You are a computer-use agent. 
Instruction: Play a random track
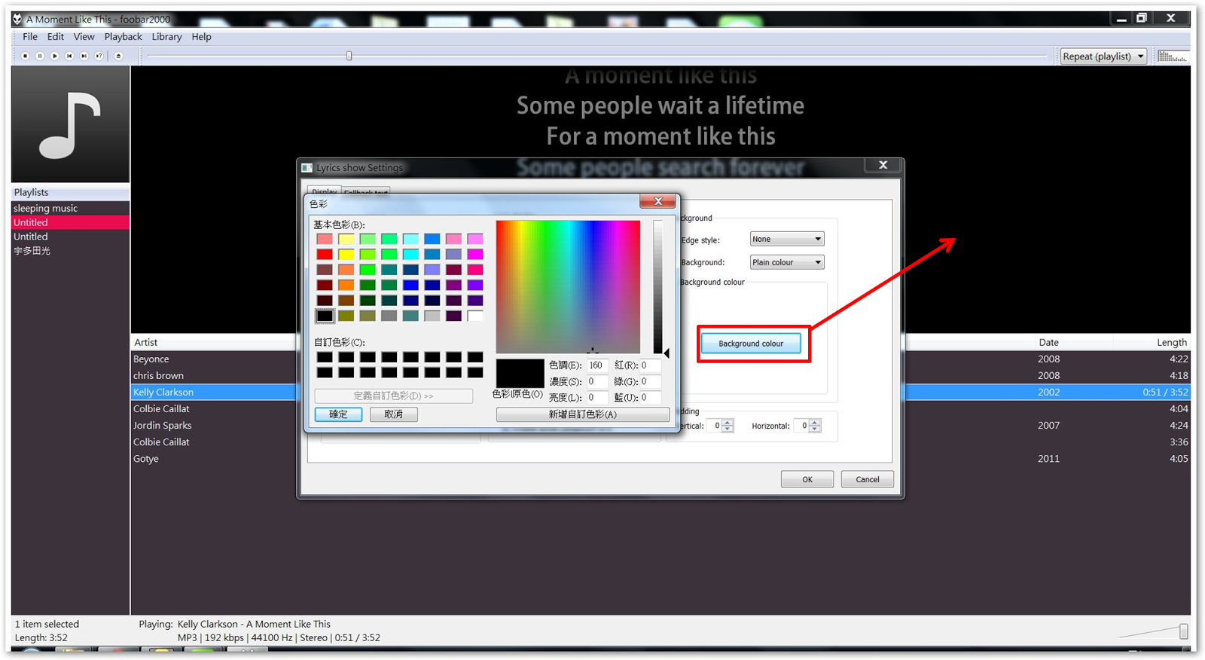point(99,56)
